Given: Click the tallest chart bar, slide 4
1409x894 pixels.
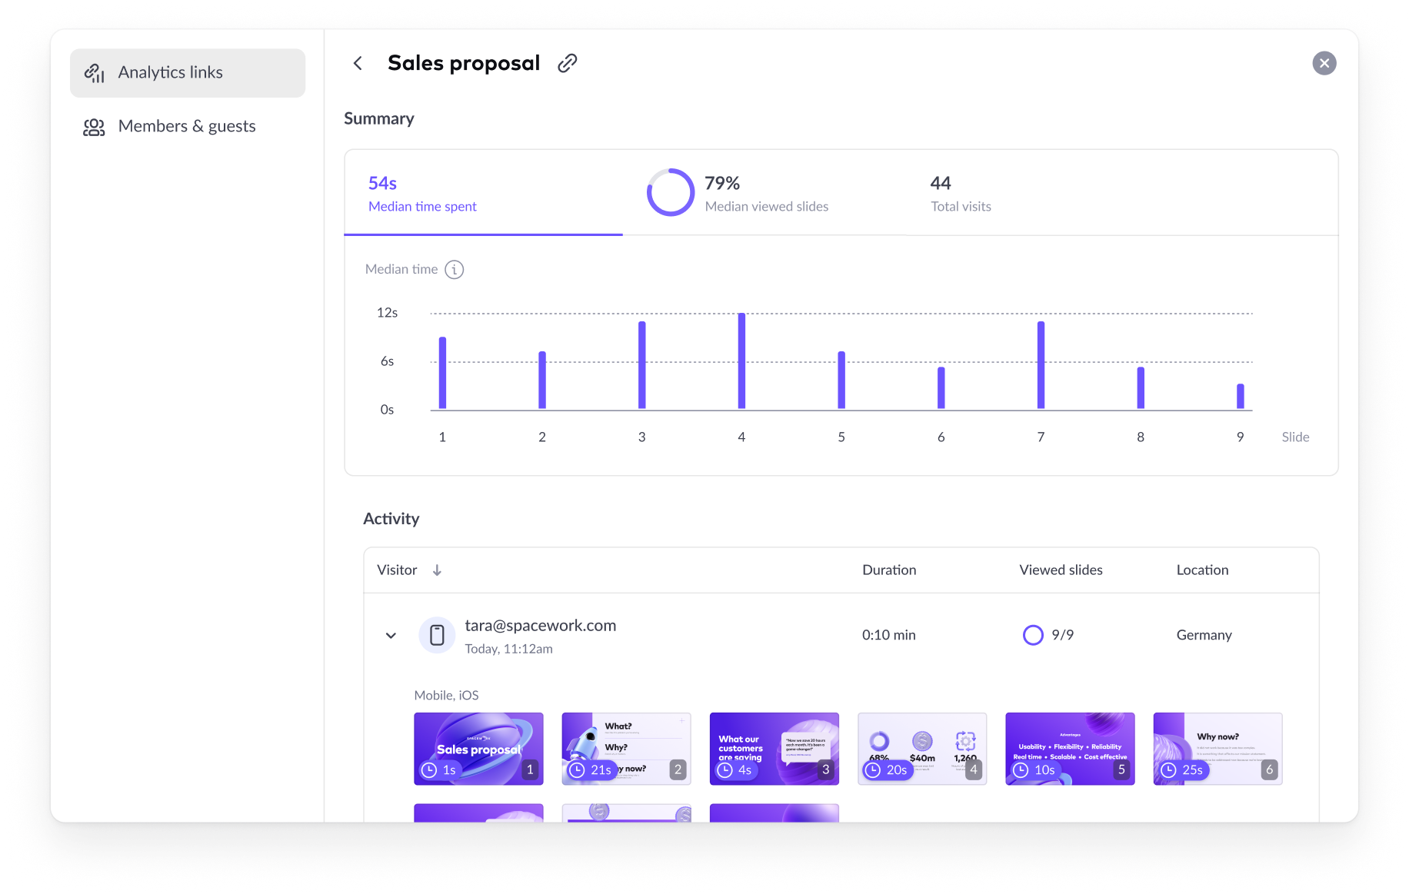Looking at the screenshot, I should click(x=741, y=361).
